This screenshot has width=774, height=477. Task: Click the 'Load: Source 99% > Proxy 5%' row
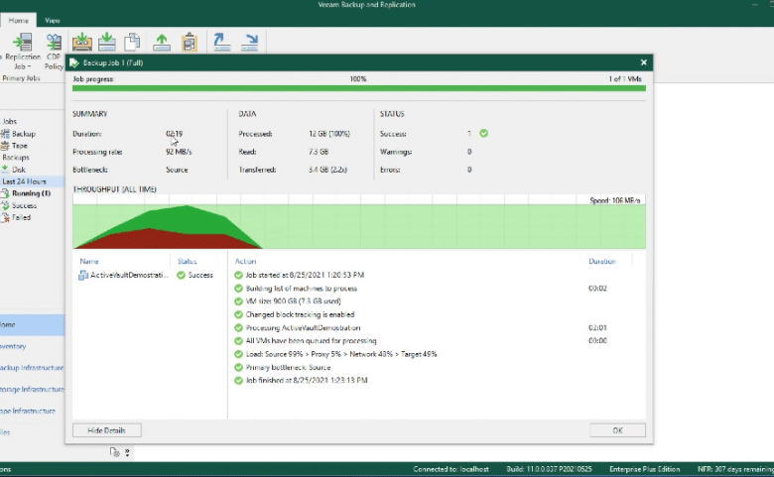341,354
